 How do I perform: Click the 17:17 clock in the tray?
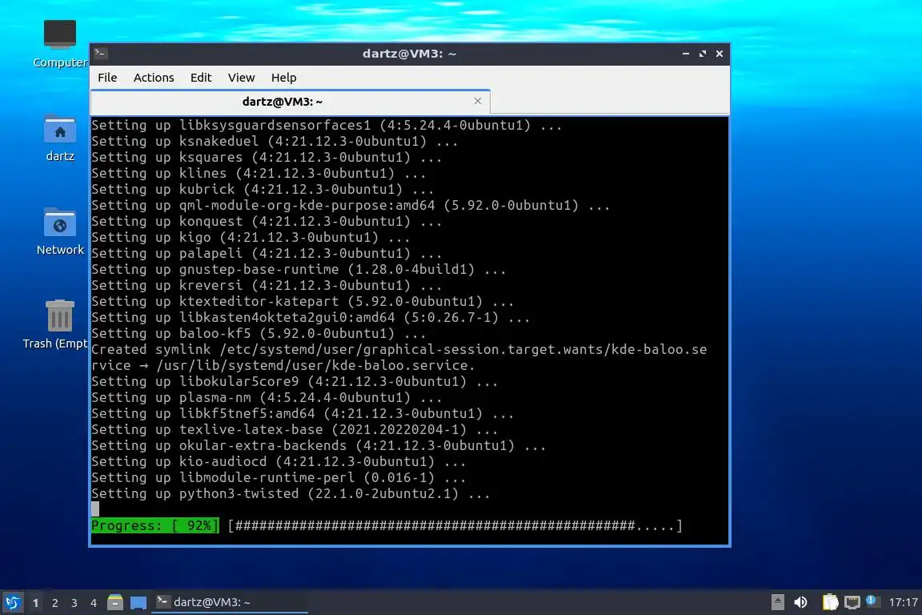(x=903, y=602)
